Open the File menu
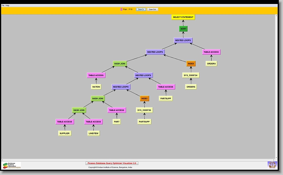283x175 pixels. (3, 6)
